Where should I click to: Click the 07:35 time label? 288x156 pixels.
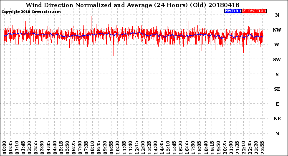(86, 148)
